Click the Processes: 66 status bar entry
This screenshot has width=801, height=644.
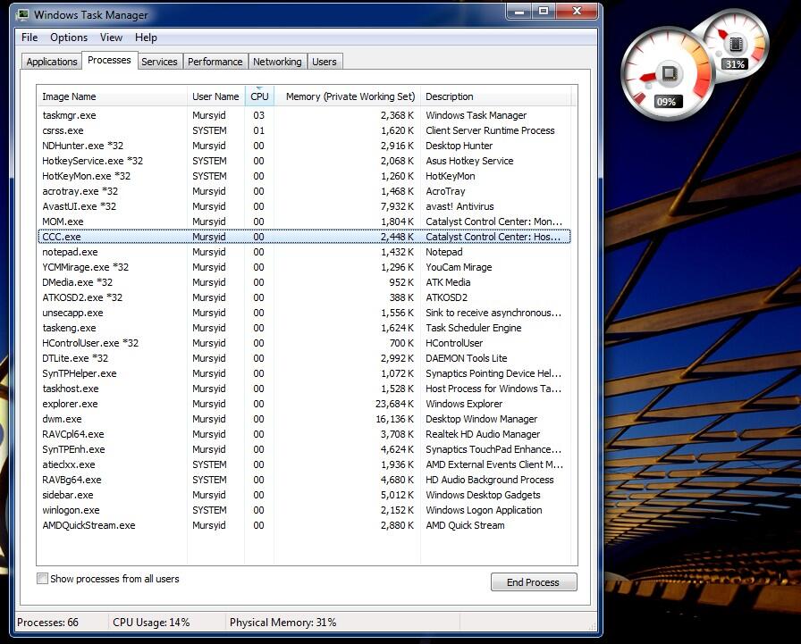click(x=48, y=623)
